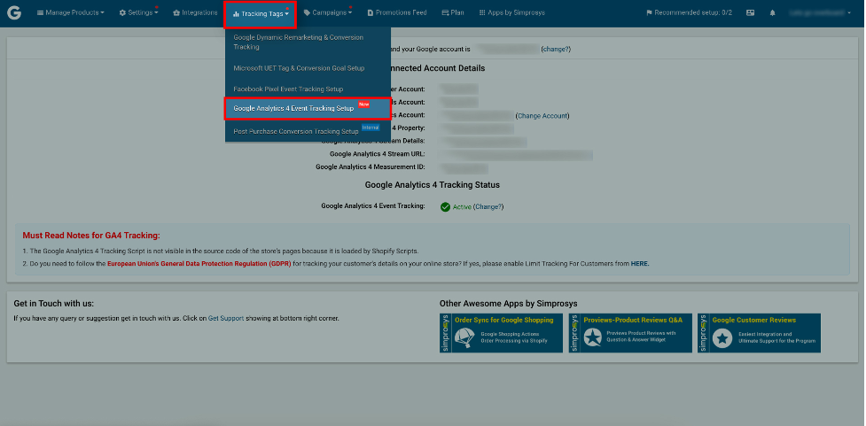Click Change? link next to Active status
The width and height of the screenshot is (866, 426).
click(x=488, y=207)
